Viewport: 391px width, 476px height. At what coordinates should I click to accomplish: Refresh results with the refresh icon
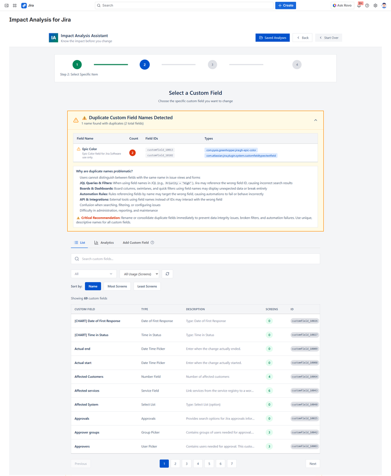click(167, 274)
